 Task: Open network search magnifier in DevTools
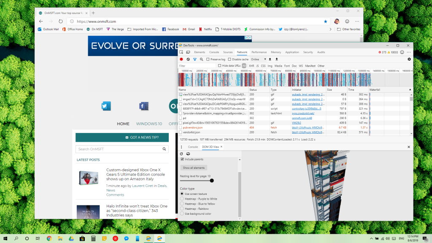pos(201,59)
